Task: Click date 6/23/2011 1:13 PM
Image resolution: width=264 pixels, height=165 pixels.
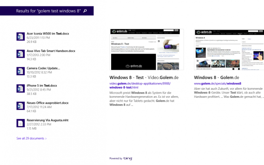Action: click(38, 38)
